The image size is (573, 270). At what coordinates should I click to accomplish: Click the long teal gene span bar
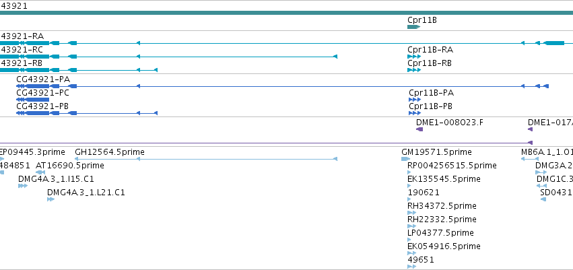pyautogui.click(x=287, y=13)
